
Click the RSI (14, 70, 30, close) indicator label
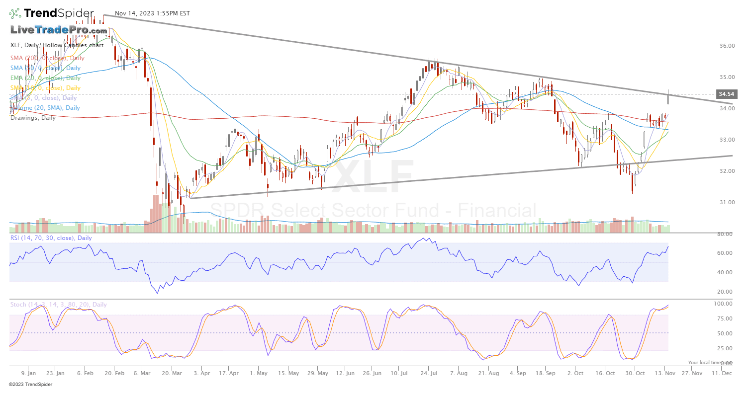(51, 238)
